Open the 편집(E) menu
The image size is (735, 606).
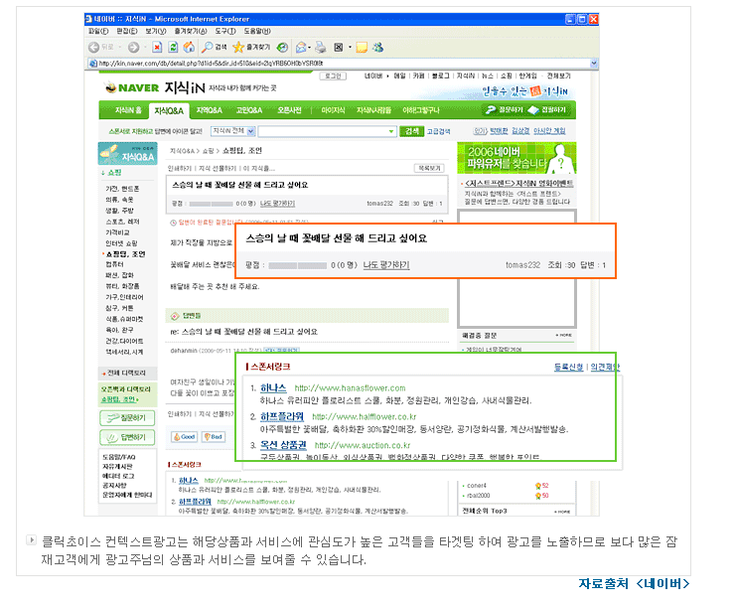126,31
